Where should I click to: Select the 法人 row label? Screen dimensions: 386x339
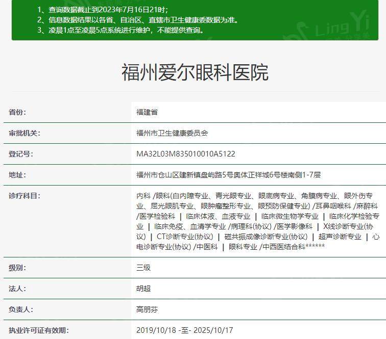(17, 289)
